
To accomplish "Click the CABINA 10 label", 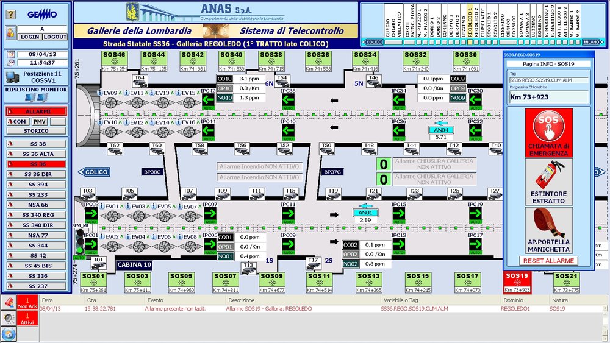I will [134, 264].
